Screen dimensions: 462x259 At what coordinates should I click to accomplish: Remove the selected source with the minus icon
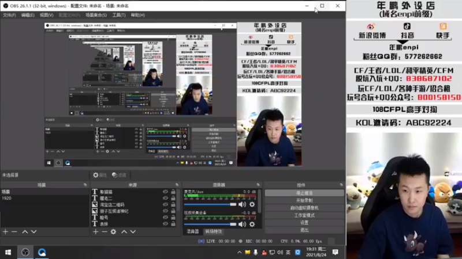pyautogui.click(x=105, y=232)
